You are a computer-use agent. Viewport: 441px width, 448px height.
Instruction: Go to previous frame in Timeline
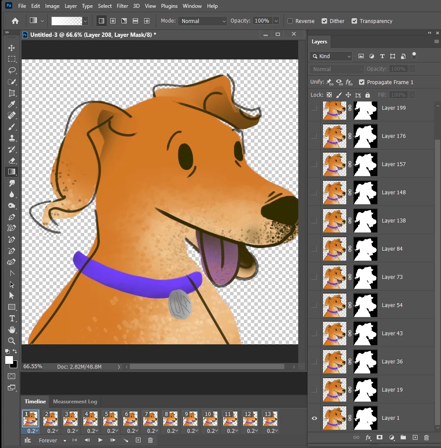point(87,440)
